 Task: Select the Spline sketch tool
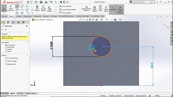[27, 6]
